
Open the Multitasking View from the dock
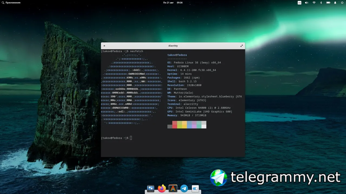(151, 188)
